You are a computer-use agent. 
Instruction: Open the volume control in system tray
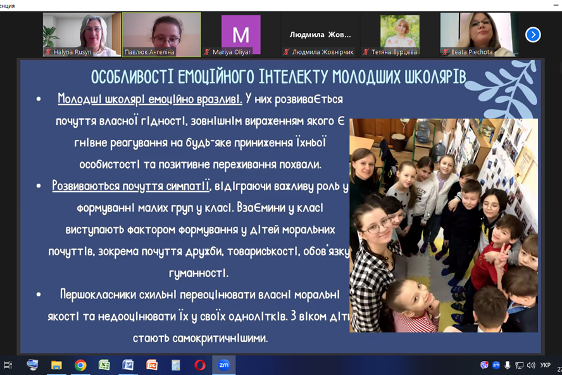click(530, 365)
